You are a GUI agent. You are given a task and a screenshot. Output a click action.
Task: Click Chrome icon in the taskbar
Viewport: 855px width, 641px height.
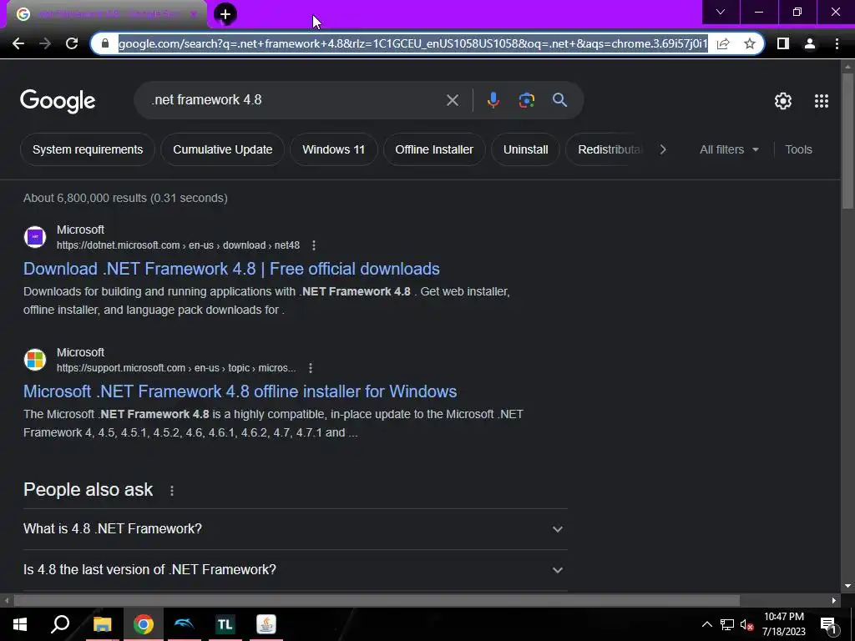coord(144,624)
